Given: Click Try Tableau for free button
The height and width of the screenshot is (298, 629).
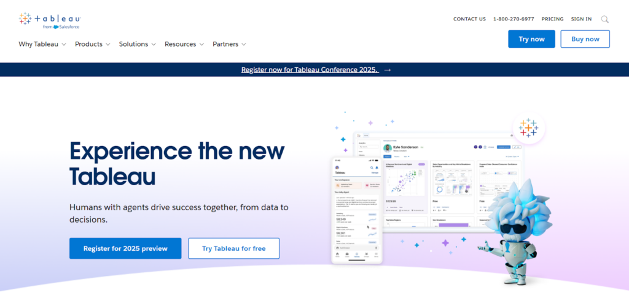Looking at the screenshot, I should pos(233,248).
